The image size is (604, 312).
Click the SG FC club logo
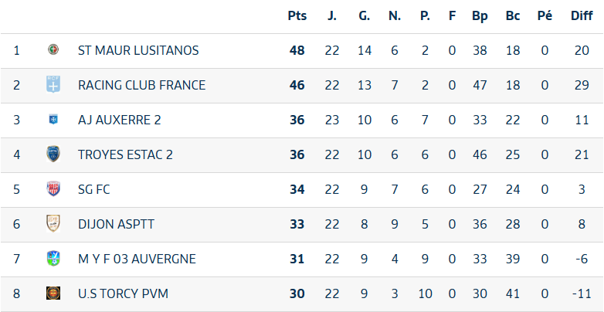pos(53,189)
